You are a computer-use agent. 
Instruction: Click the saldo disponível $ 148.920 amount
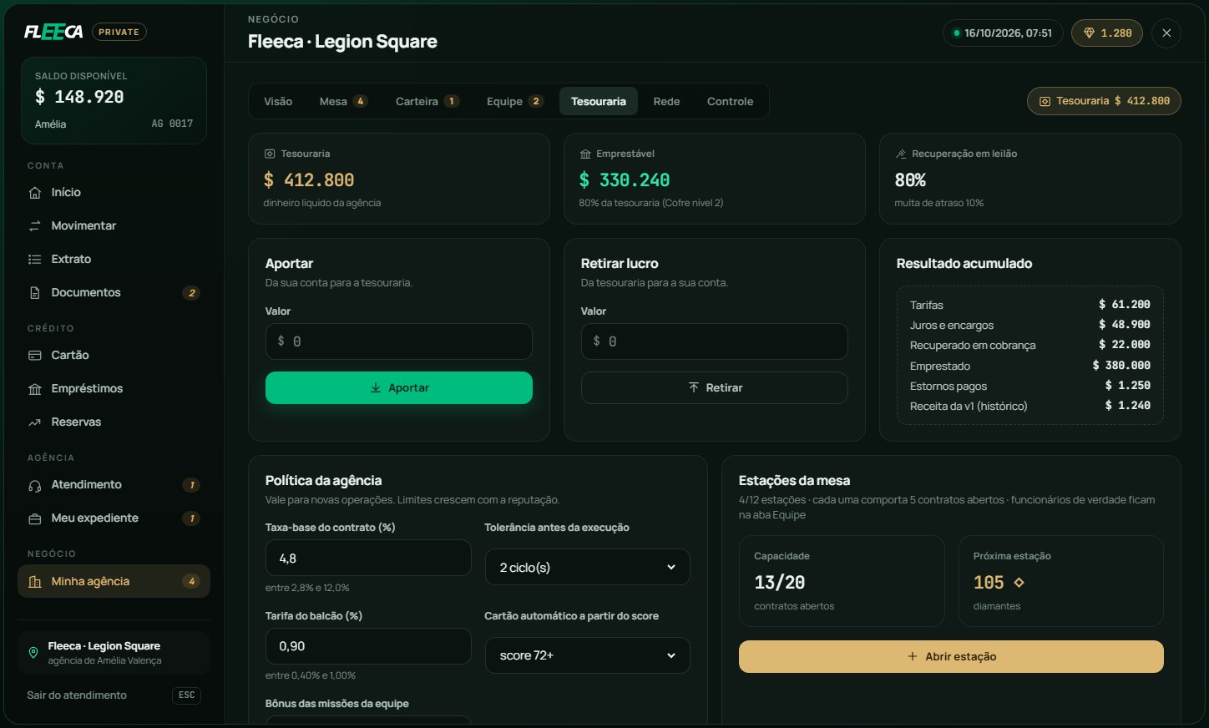point(79,97)
